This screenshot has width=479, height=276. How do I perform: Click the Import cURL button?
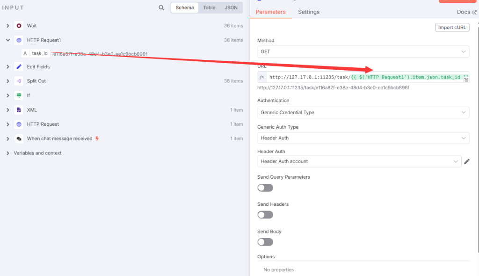point(452,27)
